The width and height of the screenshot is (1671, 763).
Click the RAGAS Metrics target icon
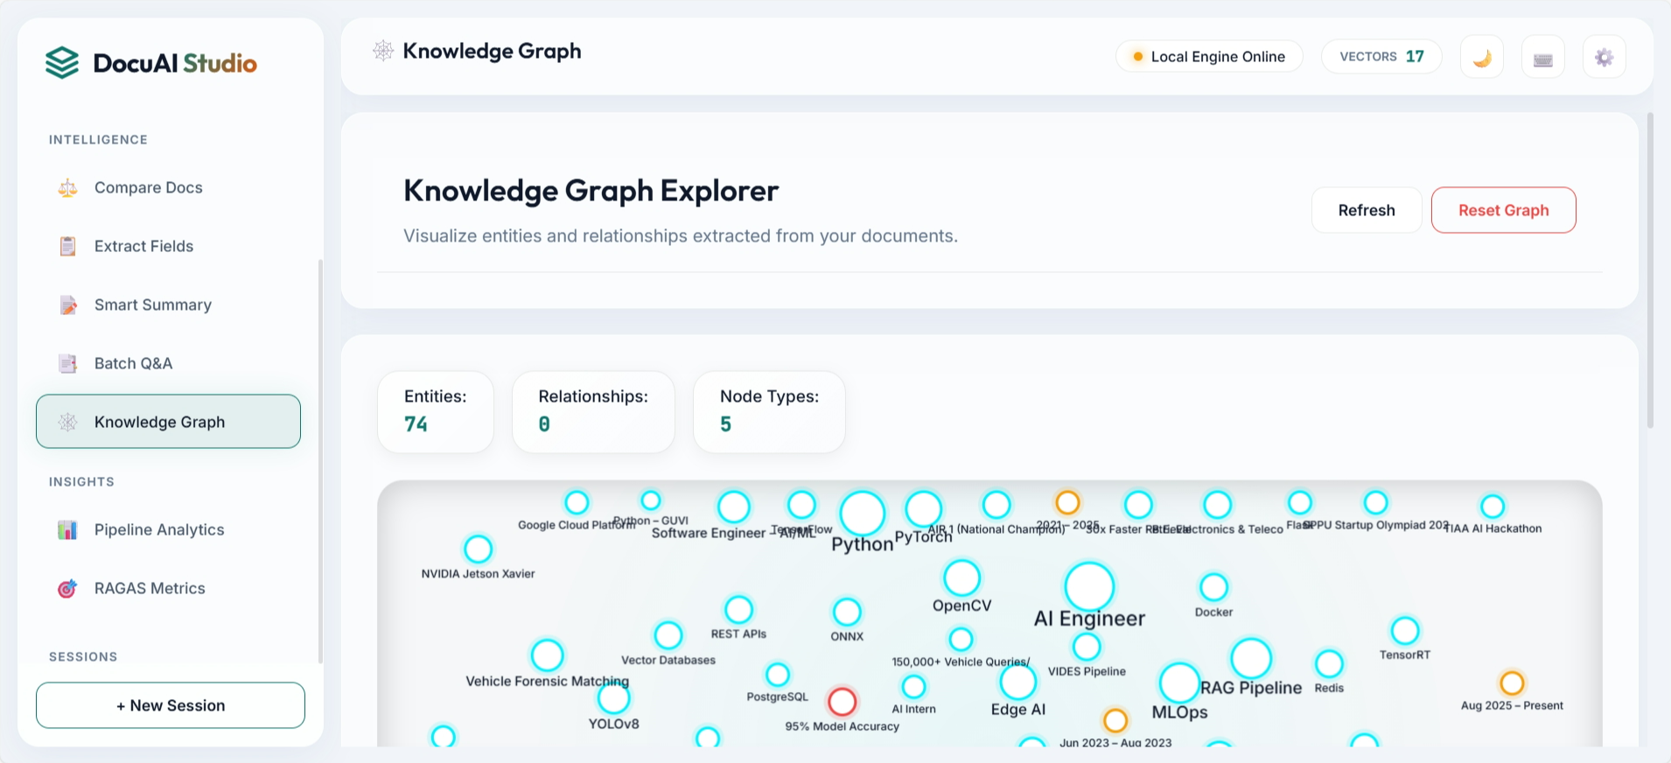coord(67,588)
